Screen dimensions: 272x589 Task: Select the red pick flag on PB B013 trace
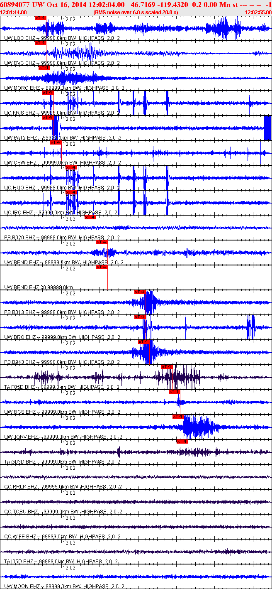140,292
